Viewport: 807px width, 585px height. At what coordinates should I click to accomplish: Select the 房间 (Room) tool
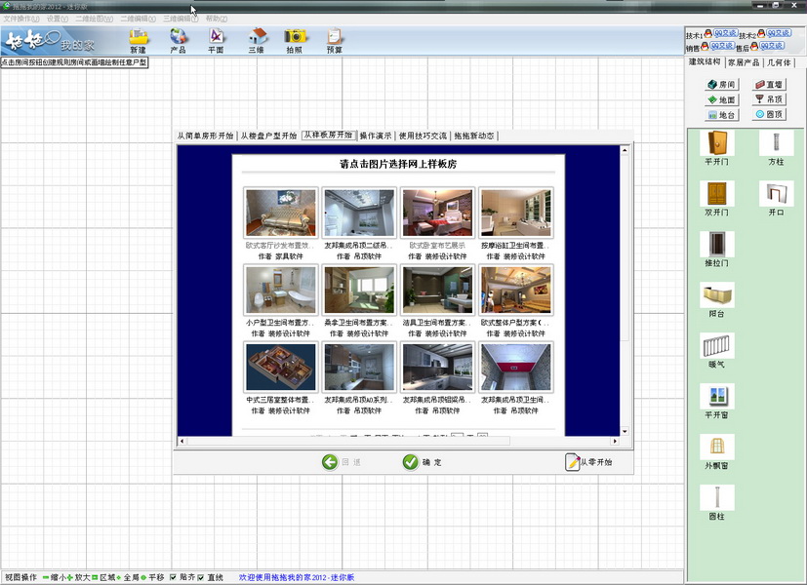click(x=722, y=84)
